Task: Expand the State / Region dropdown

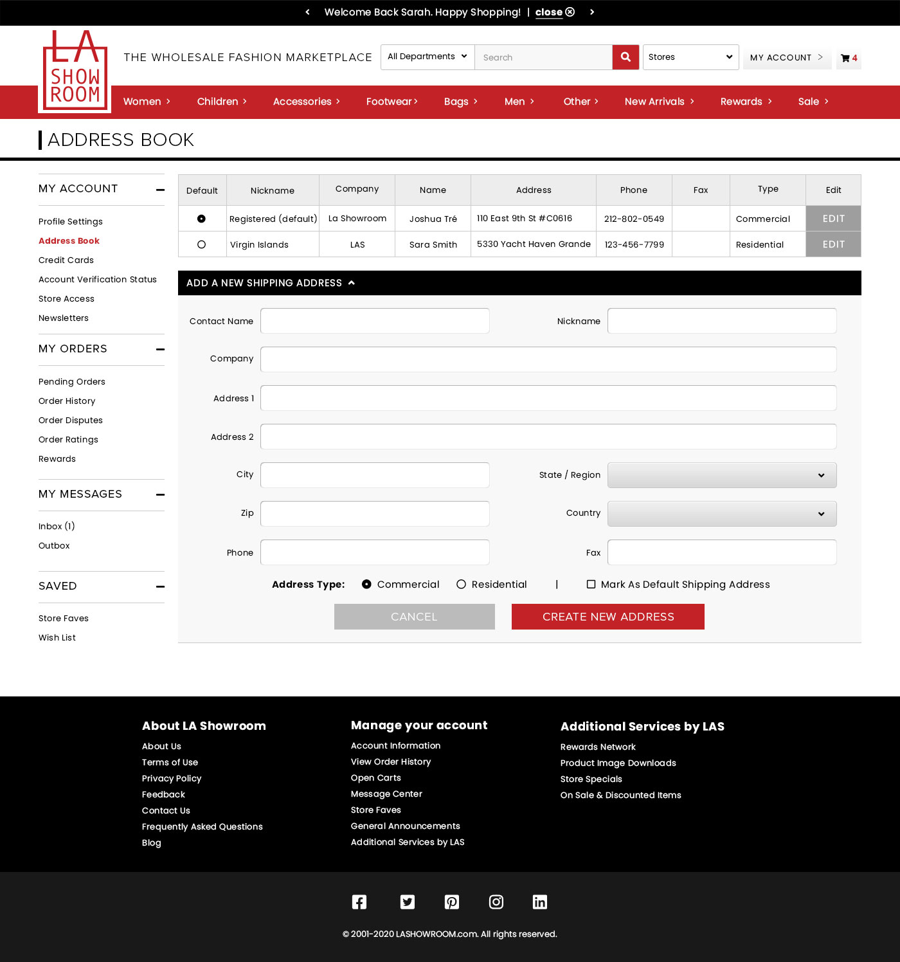Action: (721, 475)
